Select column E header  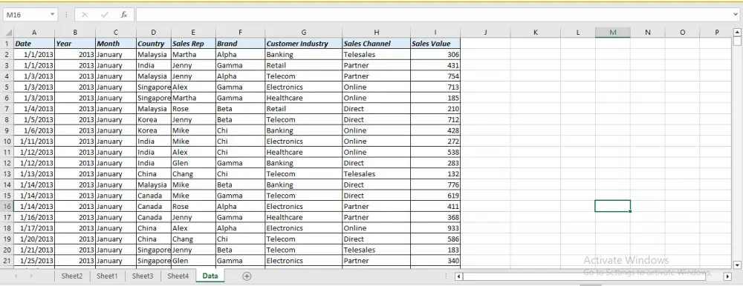point(193,32)
